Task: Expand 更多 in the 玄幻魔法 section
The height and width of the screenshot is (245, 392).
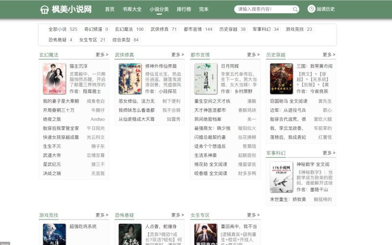Action: [x=102, y=54]
